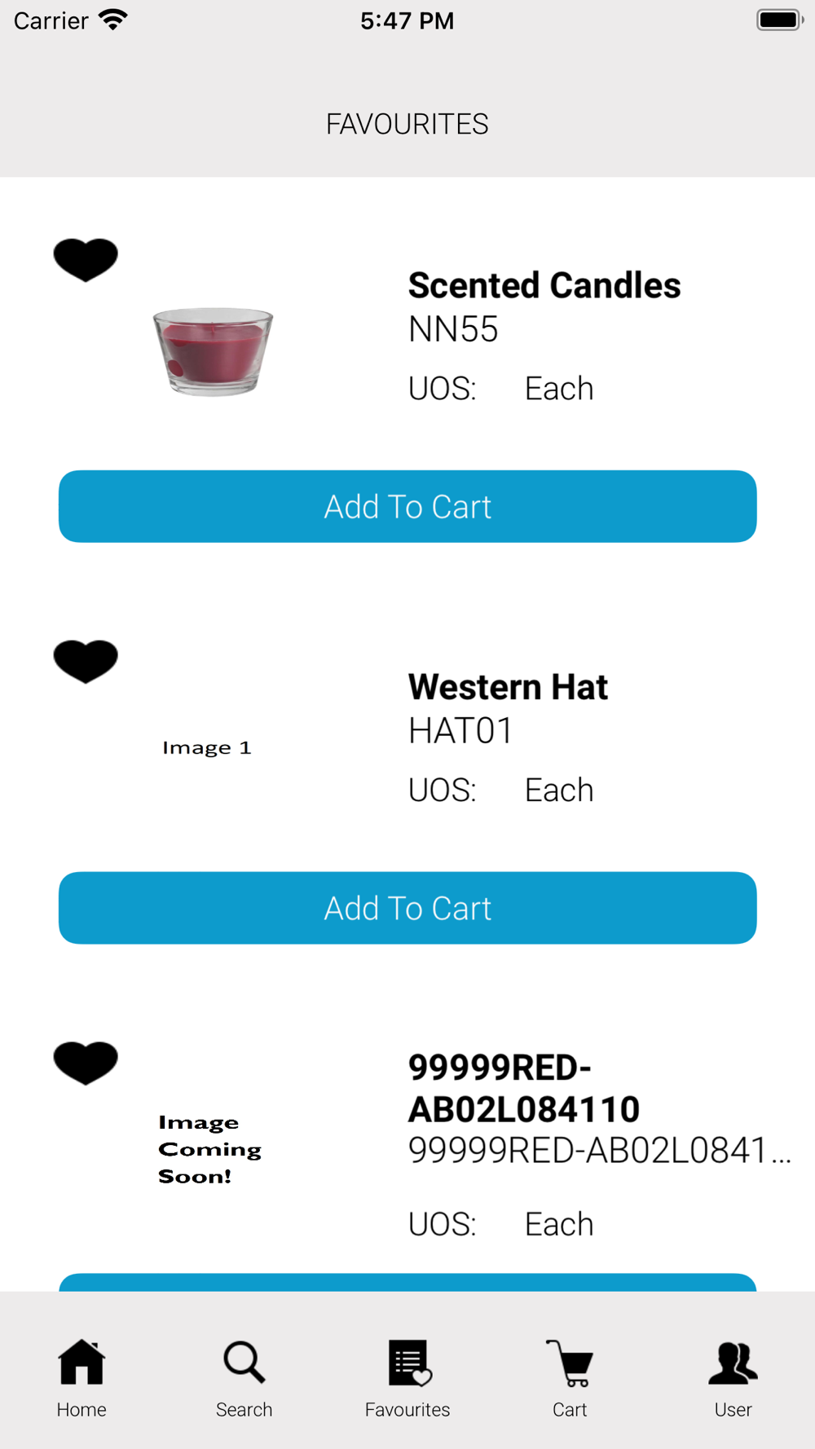Add Scented Candles to cart
The width and height of the screenshot is (815, 1449).
pyautogui.click(x=407, y=506)
